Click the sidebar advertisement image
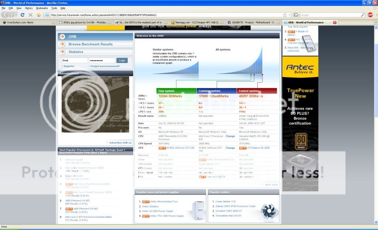378x230 pixels. (x=95, y=104)
